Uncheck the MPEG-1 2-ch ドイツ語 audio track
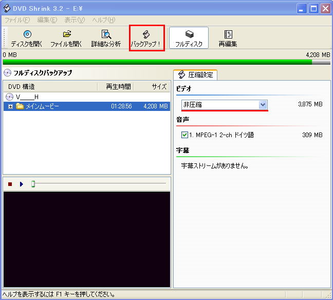 click(184, 135)
